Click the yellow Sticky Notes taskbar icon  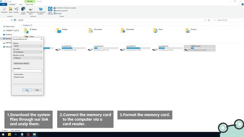(10, 134)
